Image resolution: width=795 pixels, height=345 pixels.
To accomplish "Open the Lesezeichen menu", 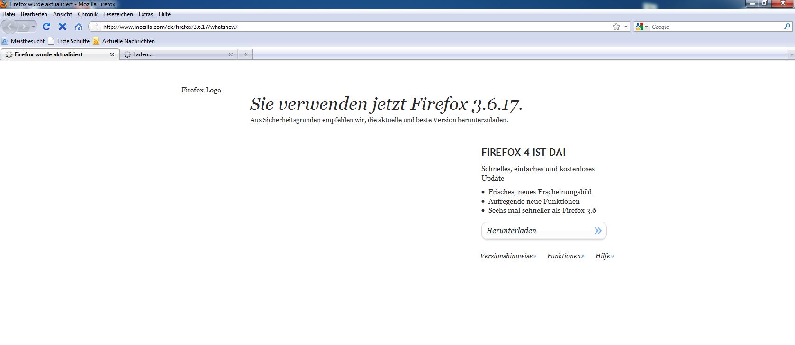I will click(x=118, y=14).
